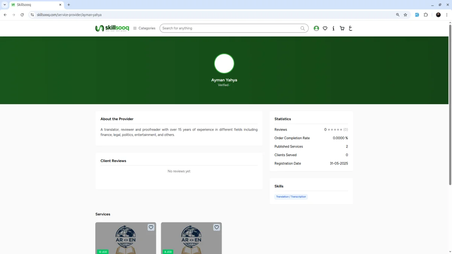The image size is (452, 254).
Task: Open the Chrome three-dot menu
Action: (447, 15)
